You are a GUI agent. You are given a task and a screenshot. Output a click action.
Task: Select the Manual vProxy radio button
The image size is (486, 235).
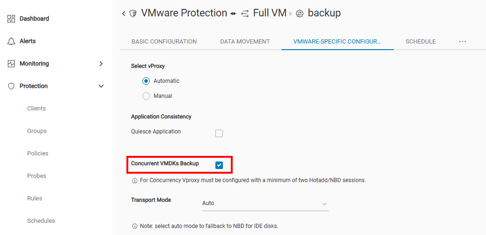coord(146,96)
